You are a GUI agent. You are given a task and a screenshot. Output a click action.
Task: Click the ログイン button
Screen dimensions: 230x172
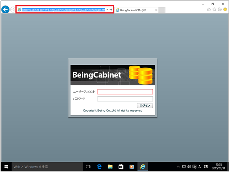(145, 106)
